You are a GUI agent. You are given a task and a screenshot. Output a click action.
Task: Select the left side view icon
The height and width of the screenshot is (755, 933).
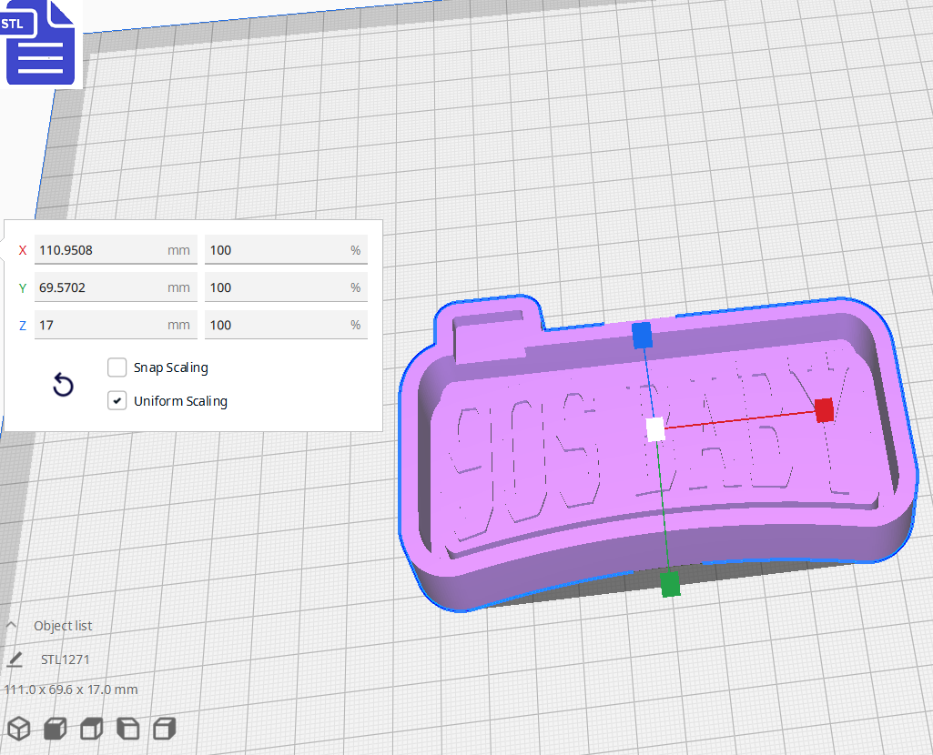coord(127,728)
